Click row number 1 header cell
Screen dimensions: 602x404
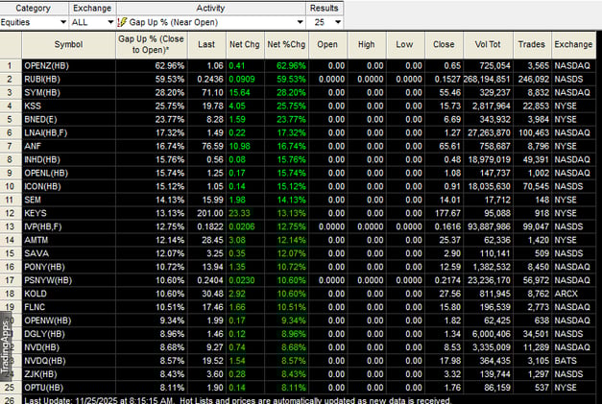(x=11, y=65)
